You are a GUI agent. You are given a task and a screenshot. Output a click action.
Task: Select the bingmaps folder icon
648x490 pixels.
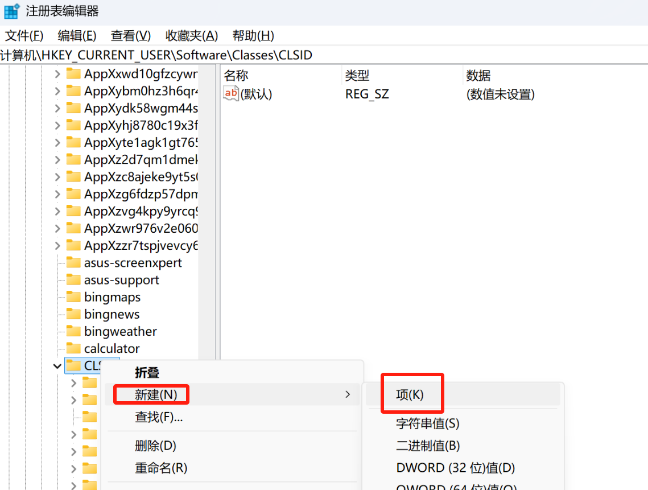click(x=73, y=297)
